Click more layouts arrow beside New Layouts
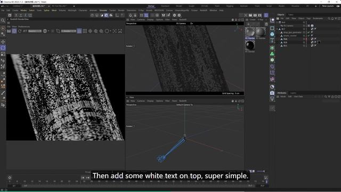341x192 pixels. click(316, 6)
